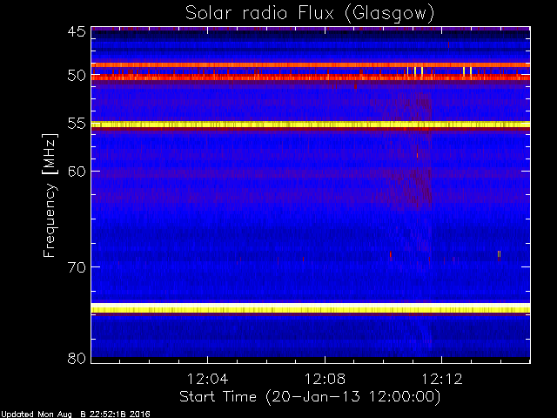Select the '50' frequency tick label
This screenshot has height=418, width=557.
pyautogui.click(x=77, y=76)
